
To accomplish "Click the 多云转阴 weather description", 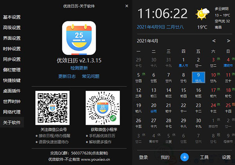I will [222, 9].
